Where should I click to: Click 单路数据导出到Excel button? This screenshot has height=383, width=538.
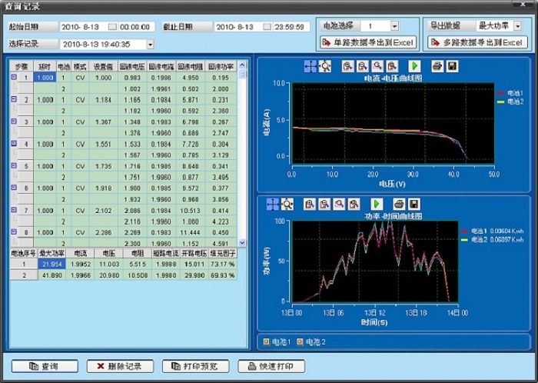[x=368, y=42]
